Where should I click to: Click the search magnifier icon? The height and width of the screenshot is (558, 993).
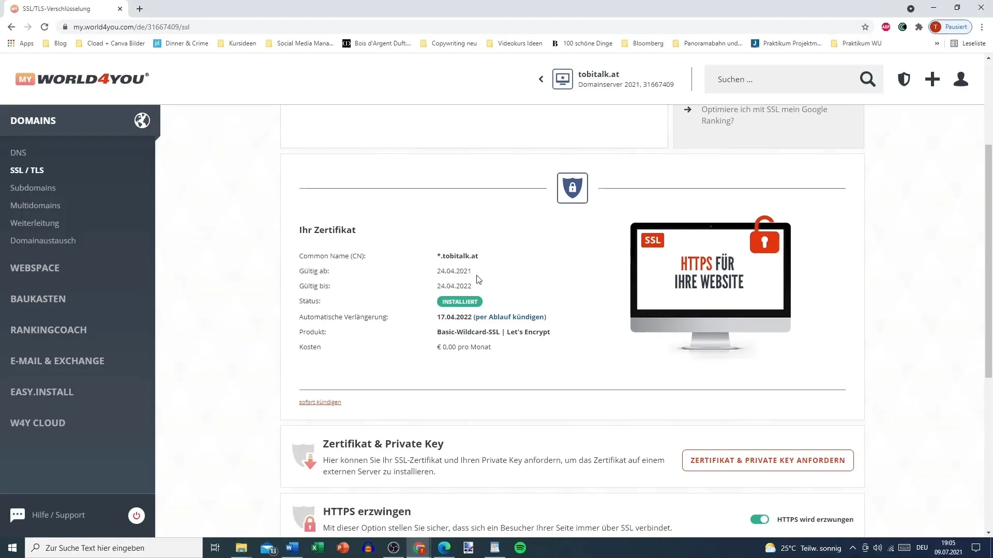pos(869,79)
